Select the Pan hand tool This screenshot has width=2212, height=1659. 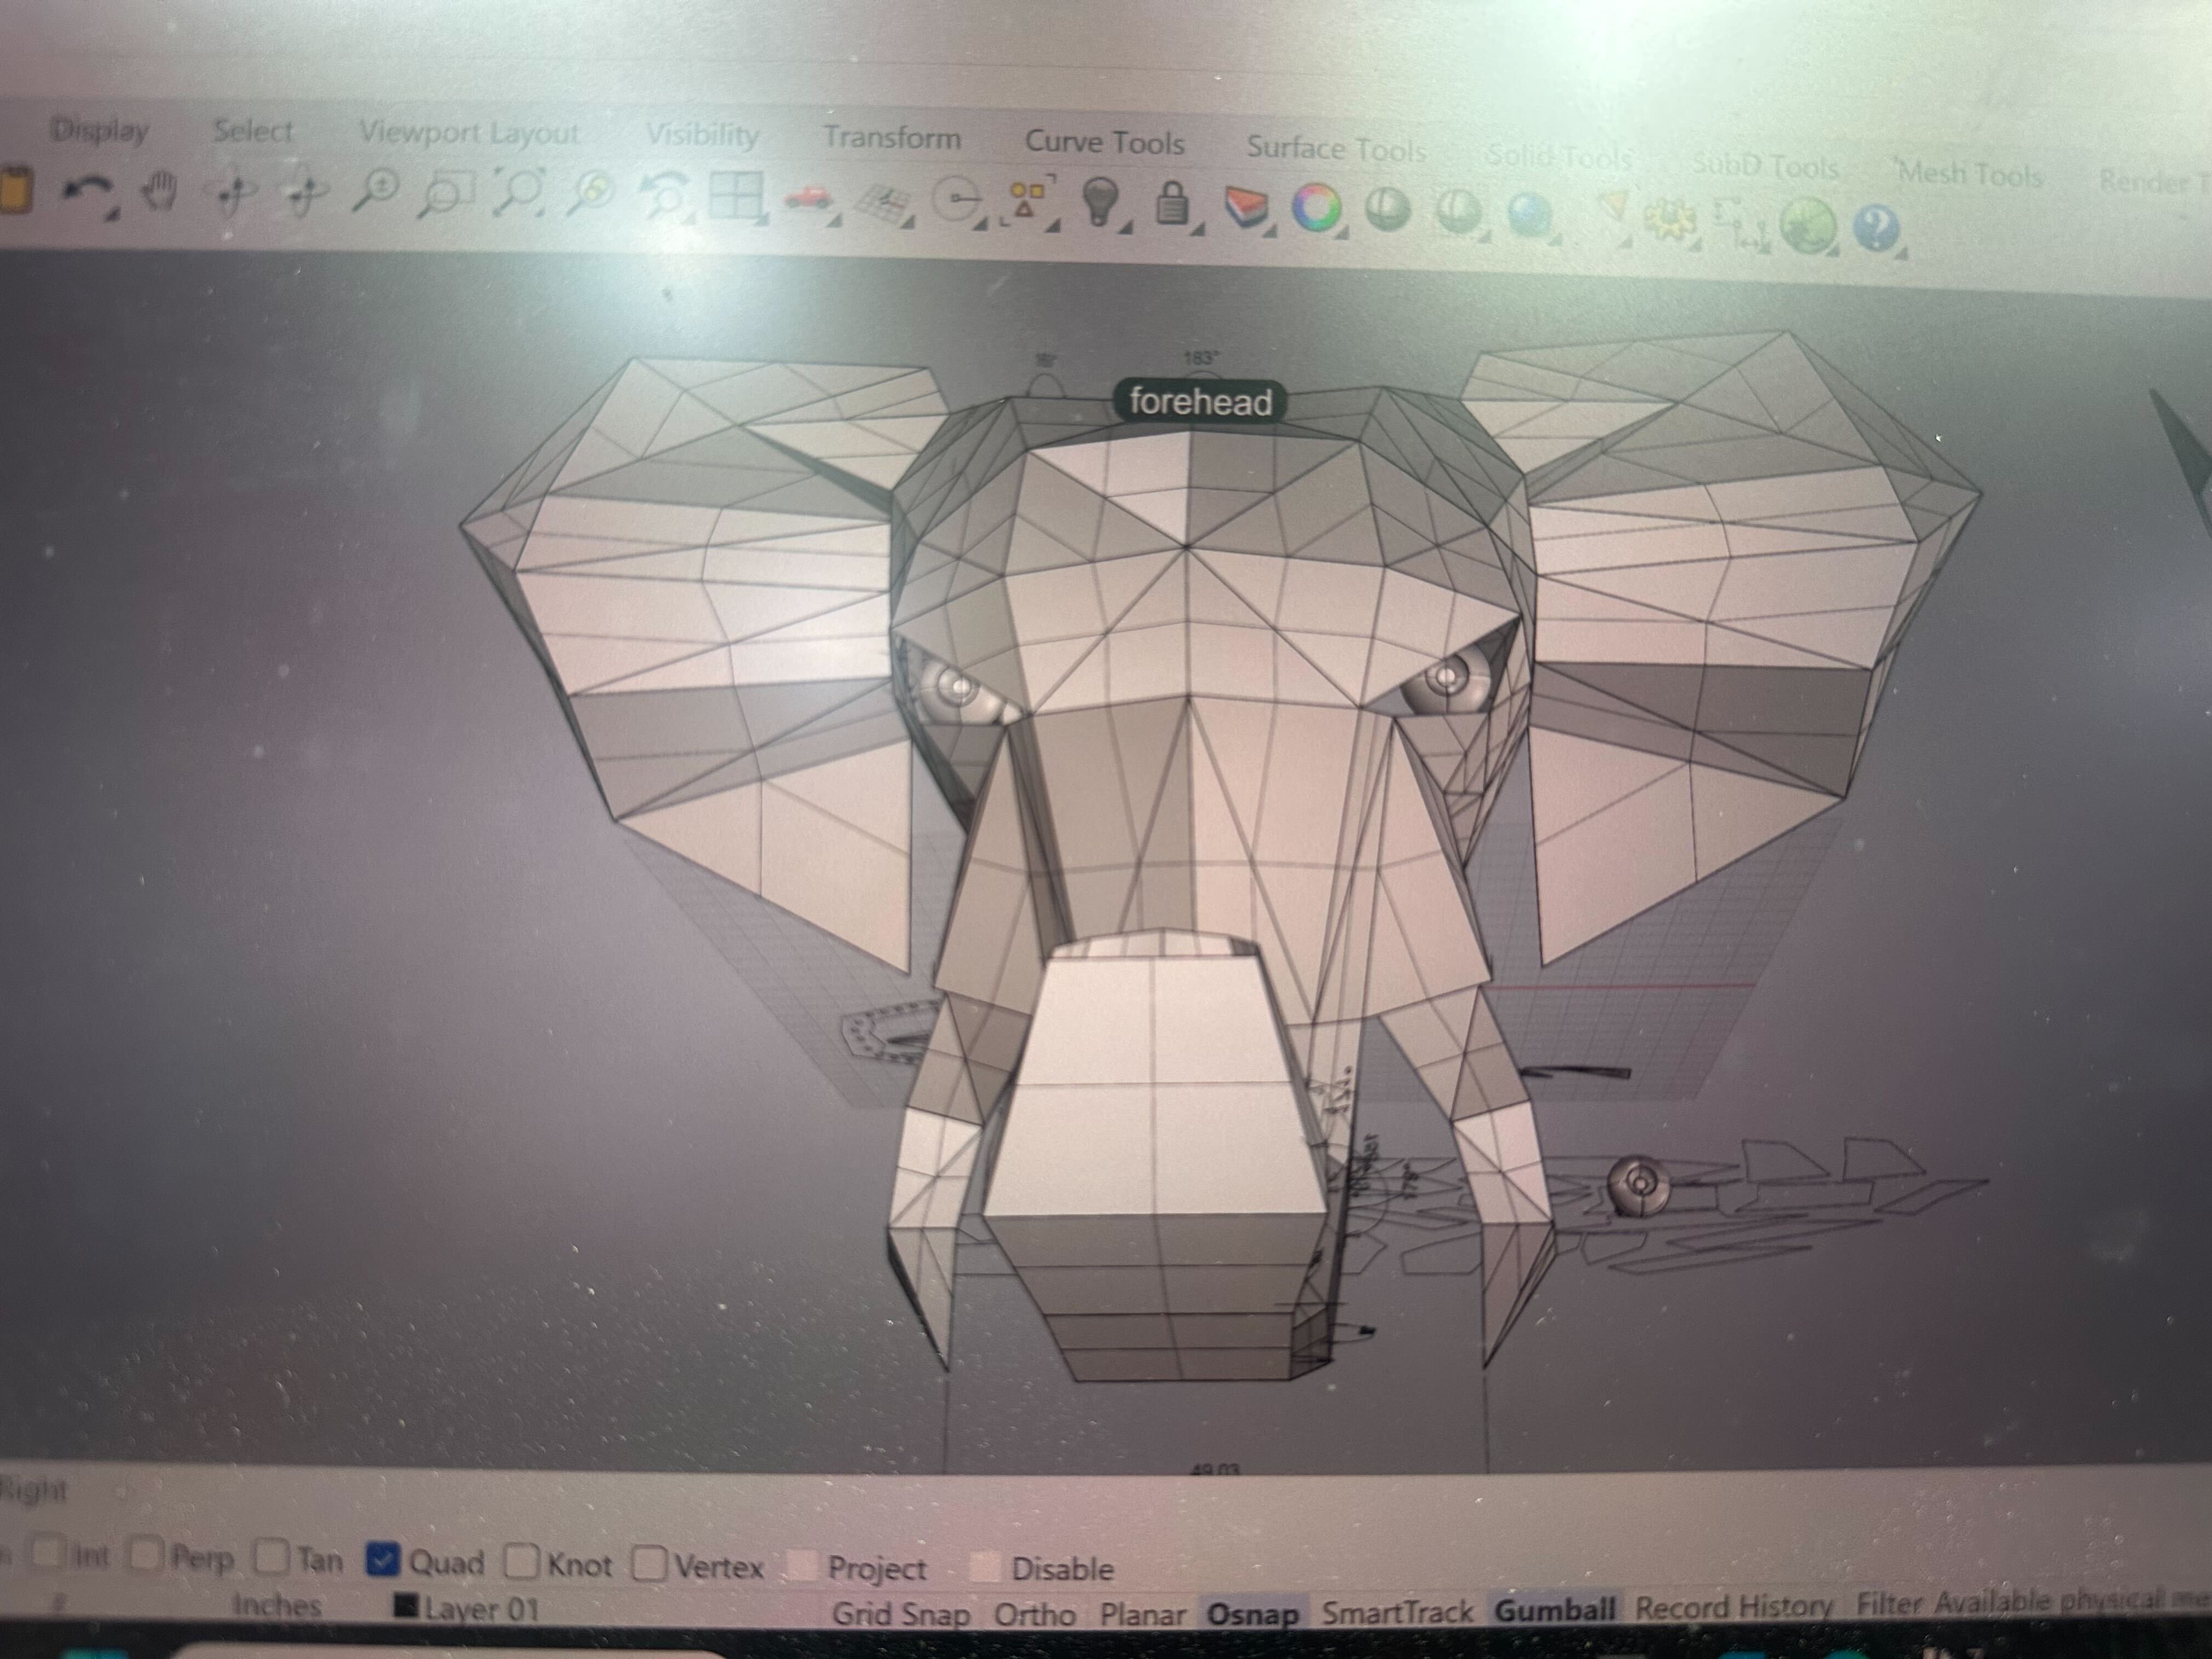[160, 190]
